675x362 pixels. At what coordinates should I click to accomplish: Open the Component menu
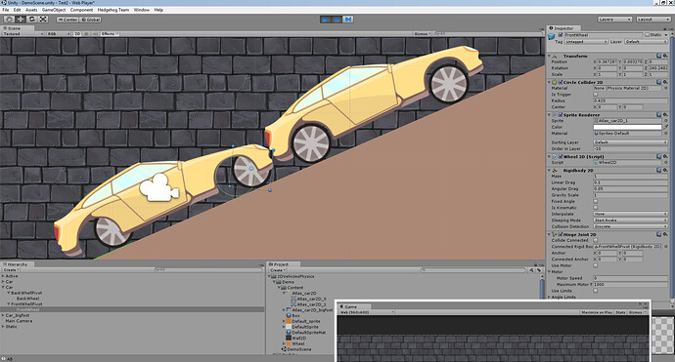pyautogui.click(x=81, y=10)
